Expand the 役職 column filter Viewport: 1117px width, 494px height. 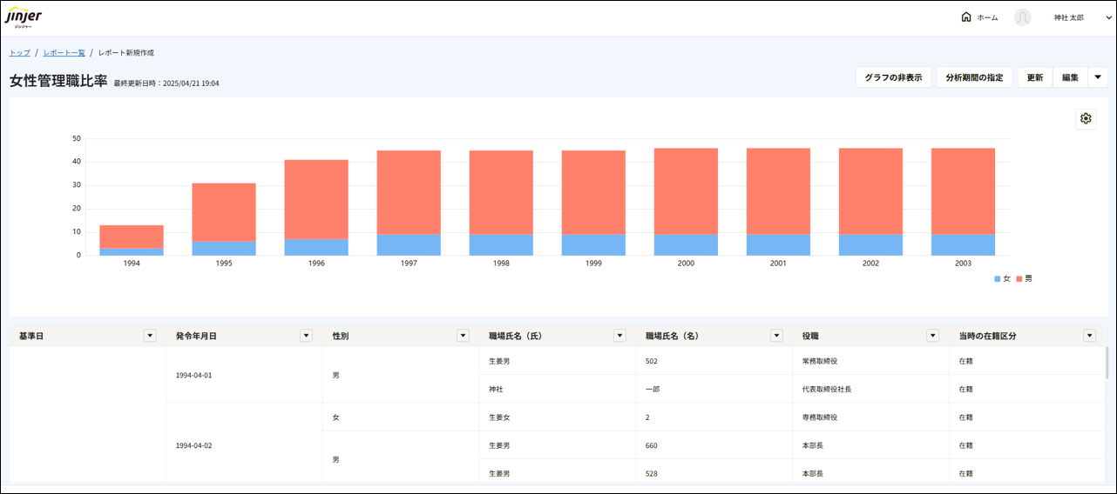pyautogui.click(x=932, y=336)
